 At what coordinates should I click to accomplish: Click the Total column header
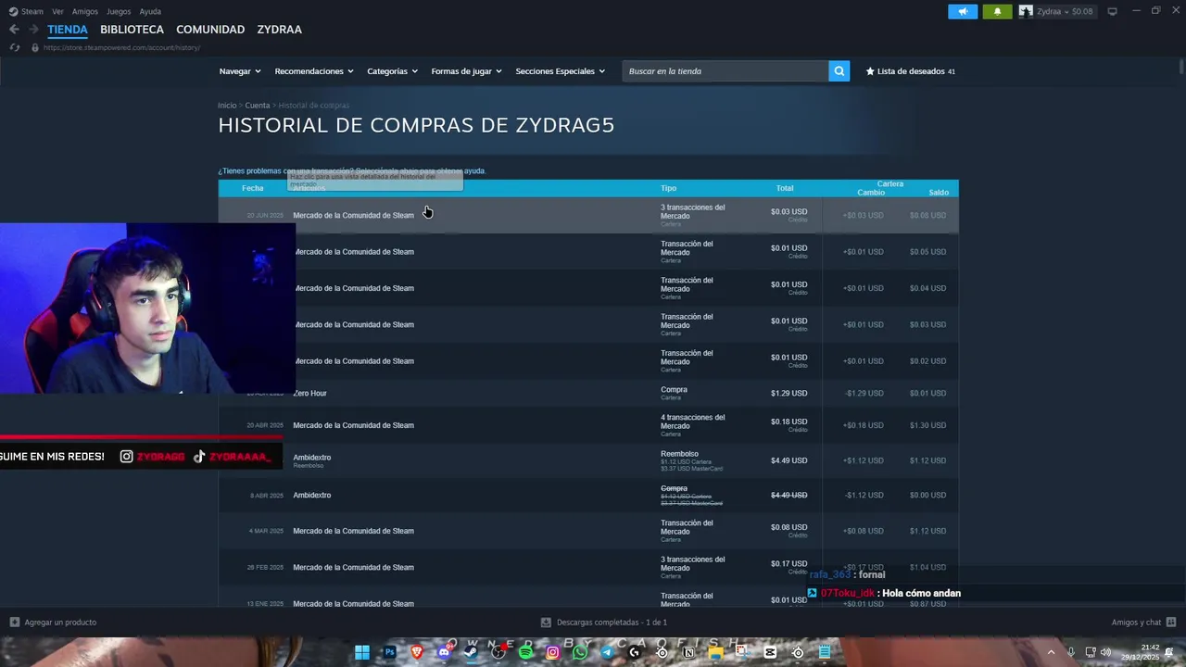coord(785,188)
